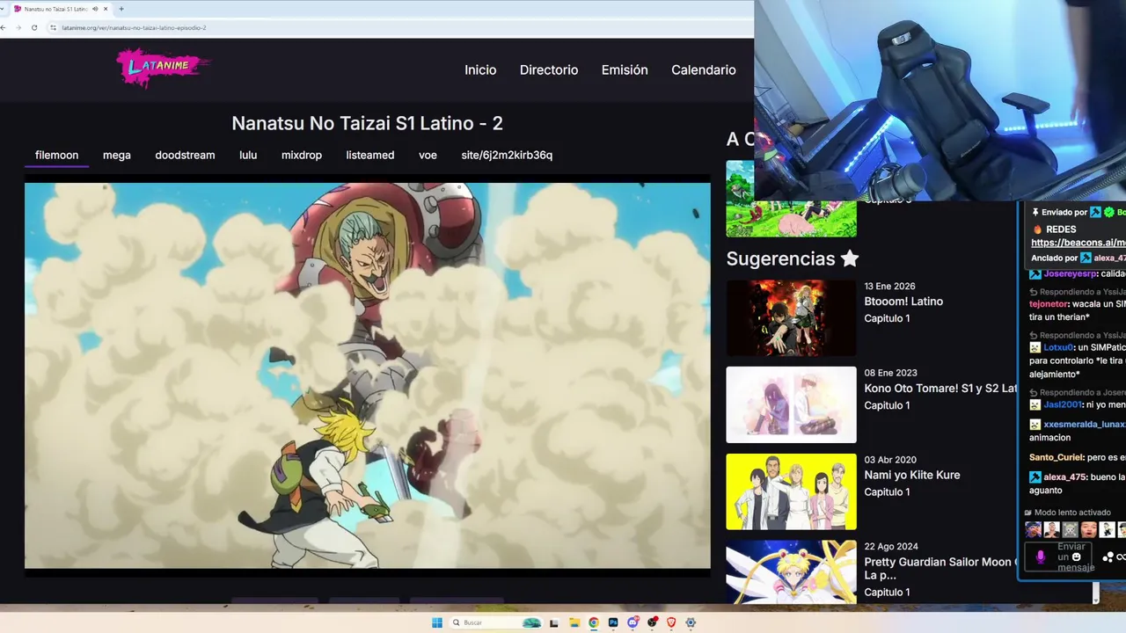Click the first emote in the emote row
Viewport: 1126px width, 633px height.
pos(1033,530)
